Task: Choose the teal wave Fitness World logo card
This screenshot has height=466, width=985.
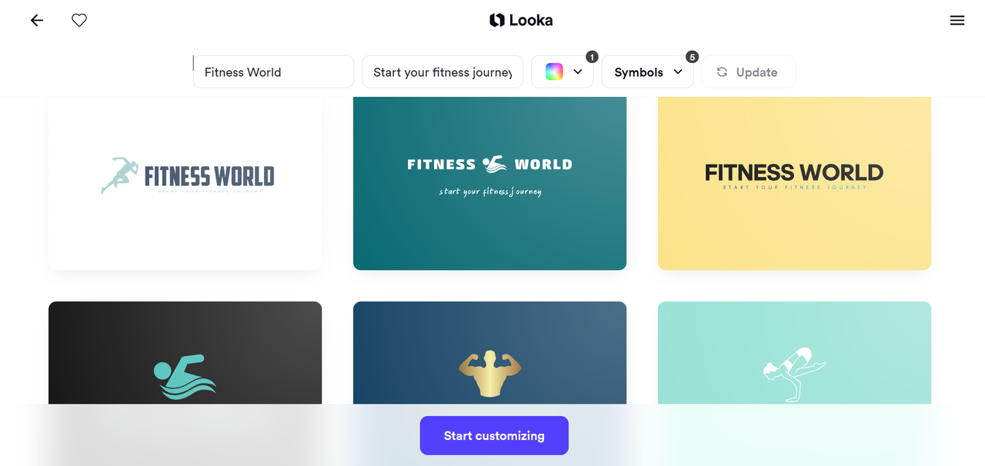Action: tap(489, 183)
